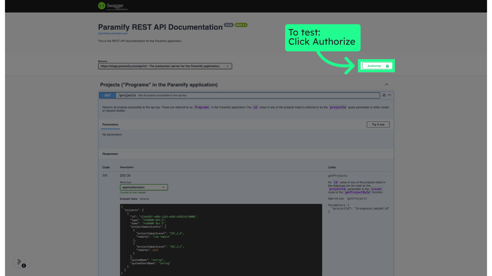Viewport: 492px width, 276px height.
Task: Collapse the Projects section chevron
Action: click(386, 84)
